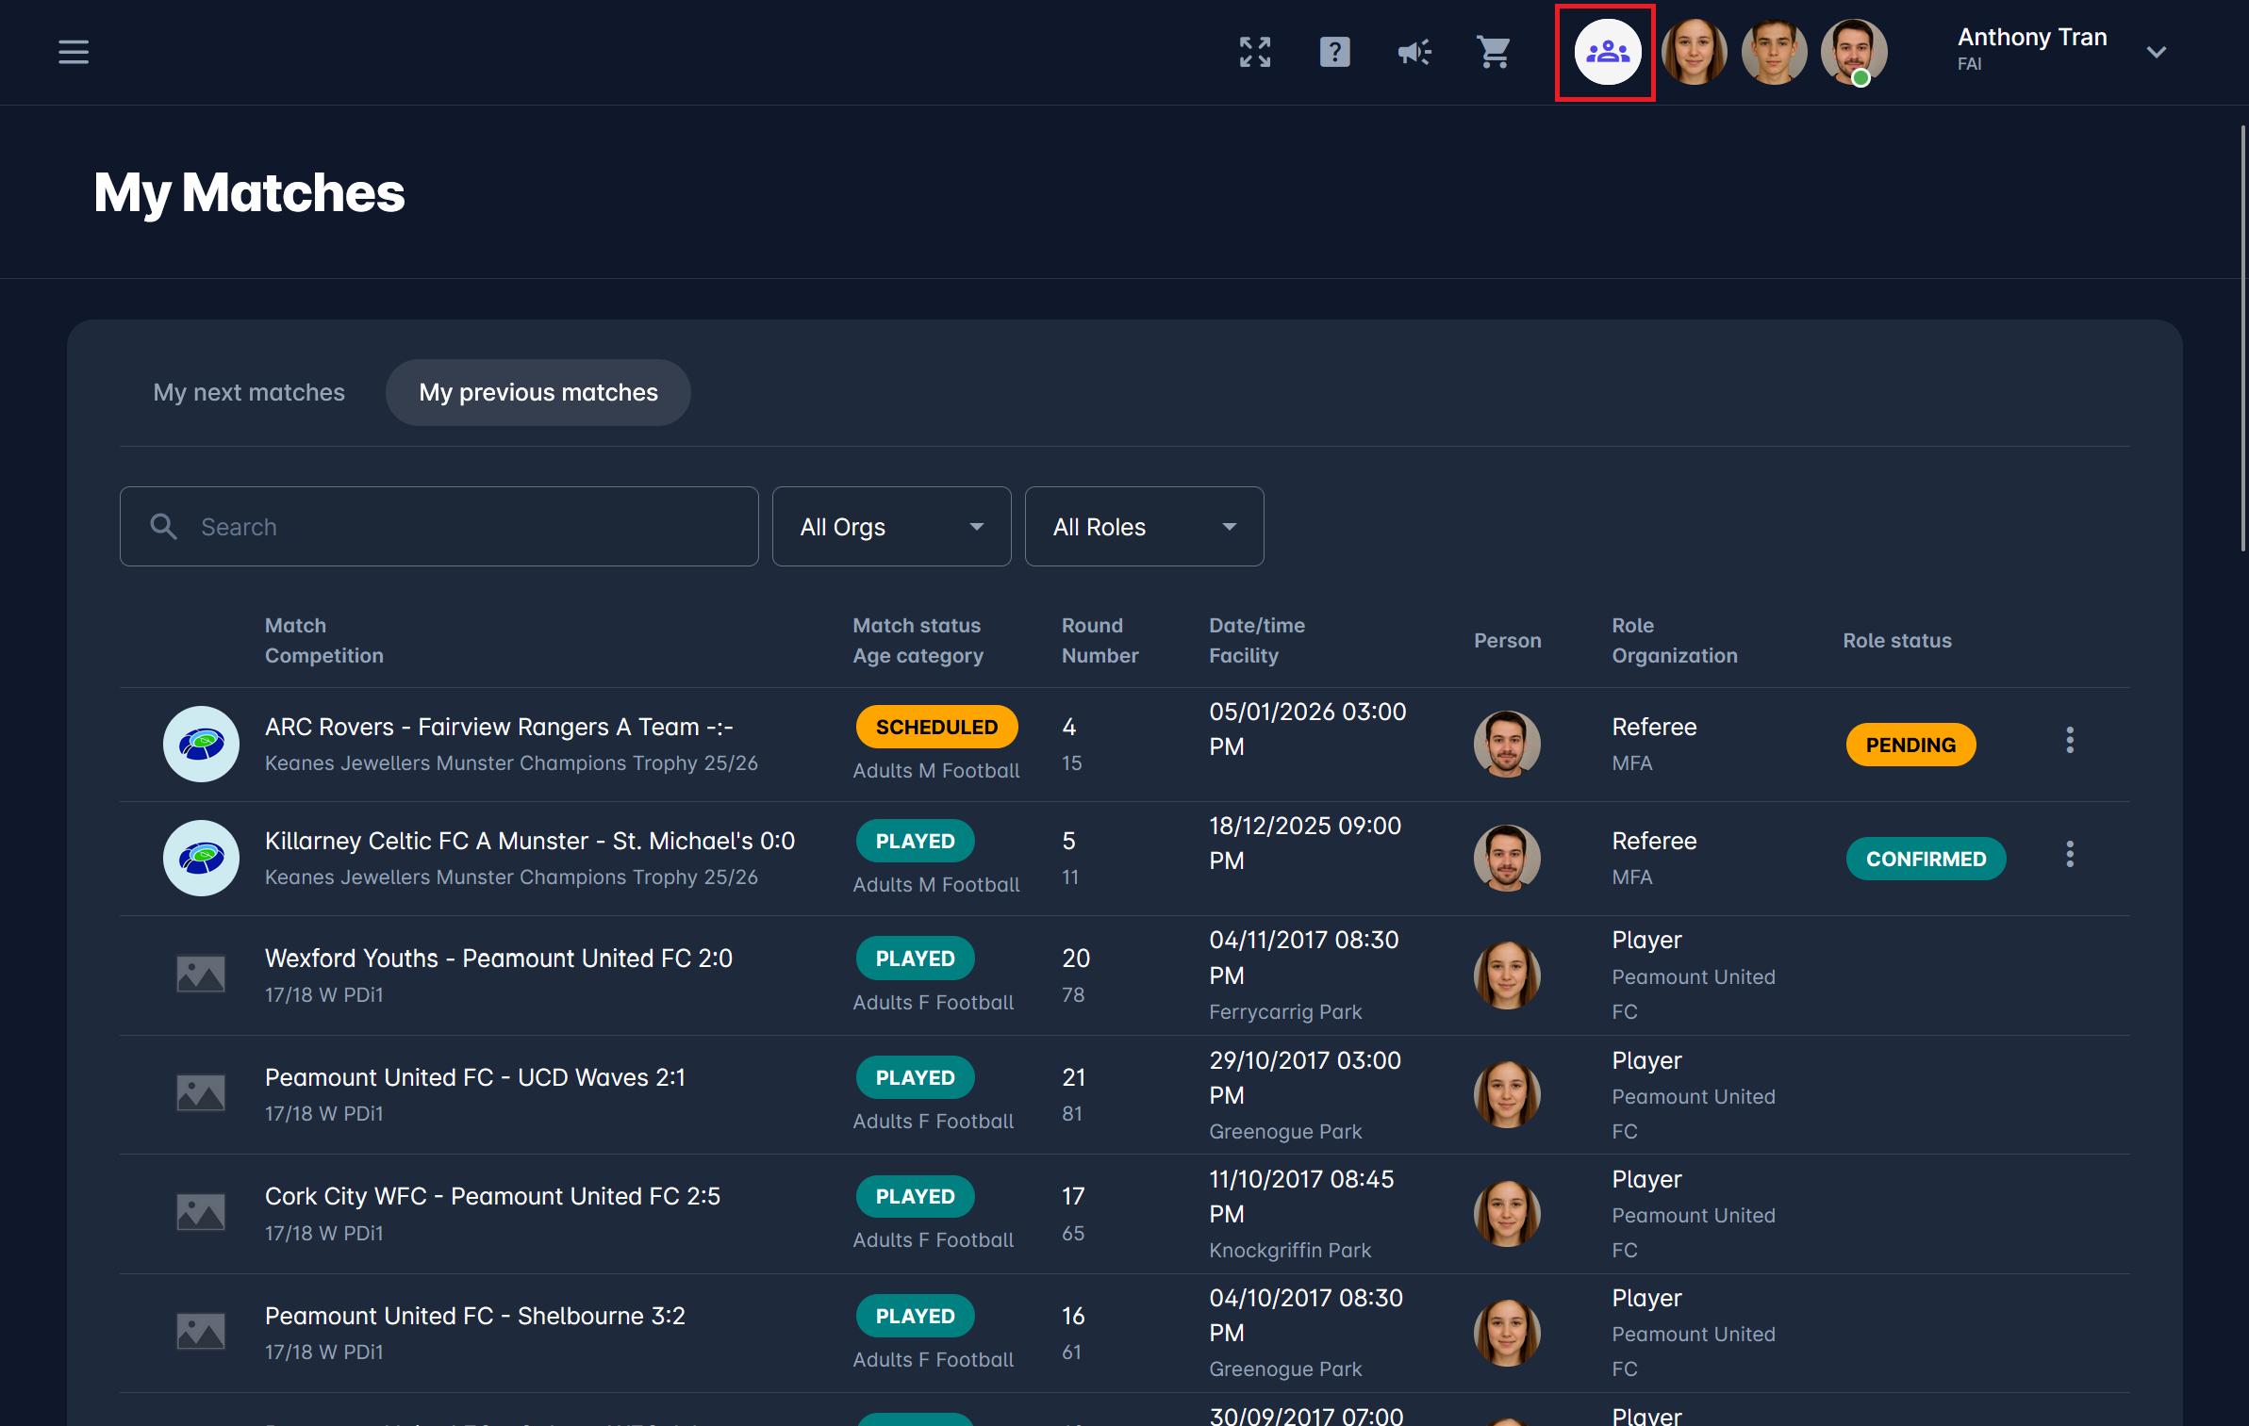Open the announcements megaphone icon
Screen dimensions: 2249x1426
tap(1414, 52)
